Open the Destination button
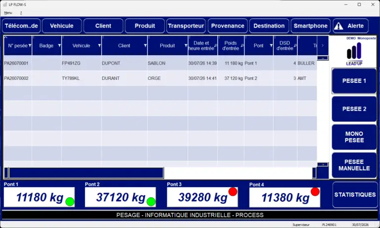Image resolution: width=380 pixels, height=228 pixels. (x=269, y=26)
